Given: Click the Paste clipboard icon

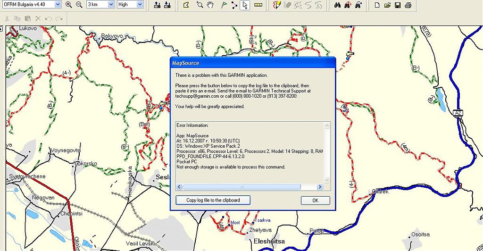Looking at the screenshot, I should [27, 19].
